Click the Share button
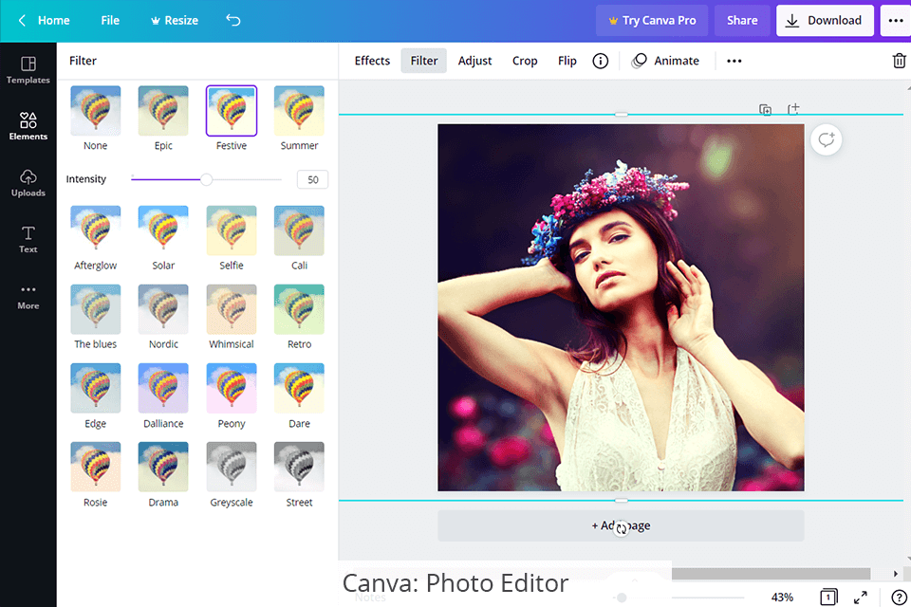 coord(742,20)
